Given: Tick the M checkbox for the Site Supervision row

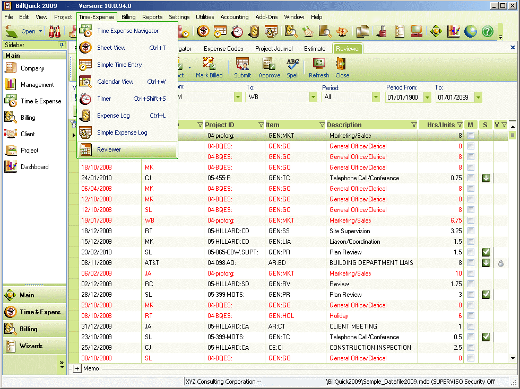Looking at the screenshot, I should click(471, 231).
